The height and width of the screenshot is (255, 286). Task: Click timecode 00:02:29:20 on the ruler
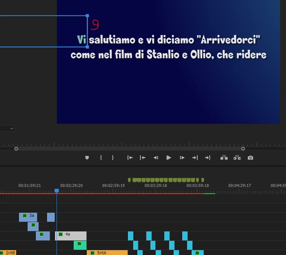[x=71, y=185]
